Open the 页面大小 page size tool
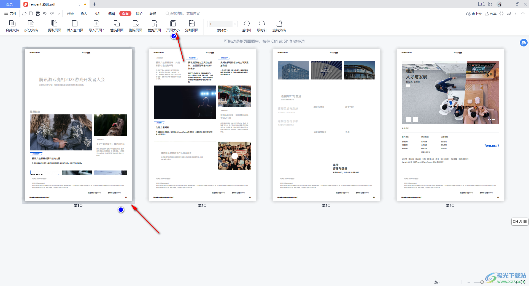Image resolution: width=529 pixels, height=286 pixels. pyautogui.click(x=173, y=26)
